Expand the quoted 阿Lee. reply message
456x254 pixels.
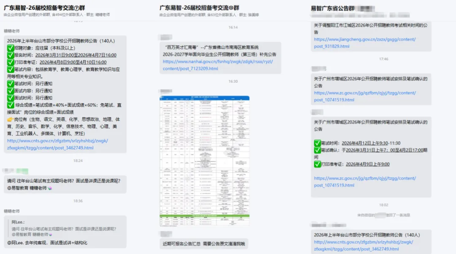tap(63, 227)
